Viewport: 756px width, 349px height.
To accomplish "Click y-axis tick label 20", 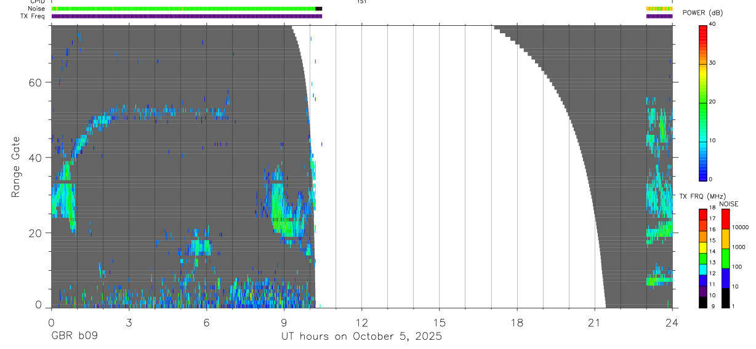I will 37,233.
